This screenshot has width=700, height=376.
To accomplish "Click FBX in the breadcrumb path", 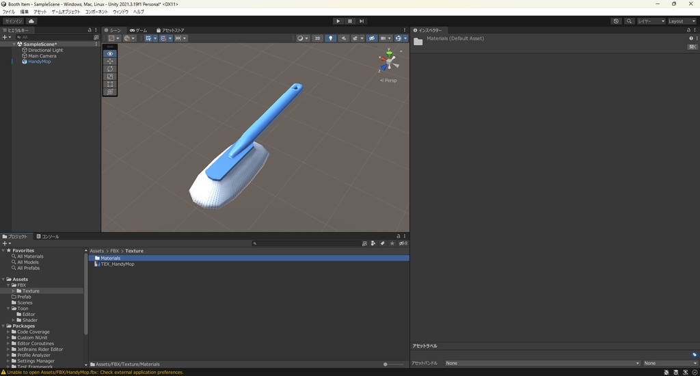I will pyautogui.click(x=115, y=251).
